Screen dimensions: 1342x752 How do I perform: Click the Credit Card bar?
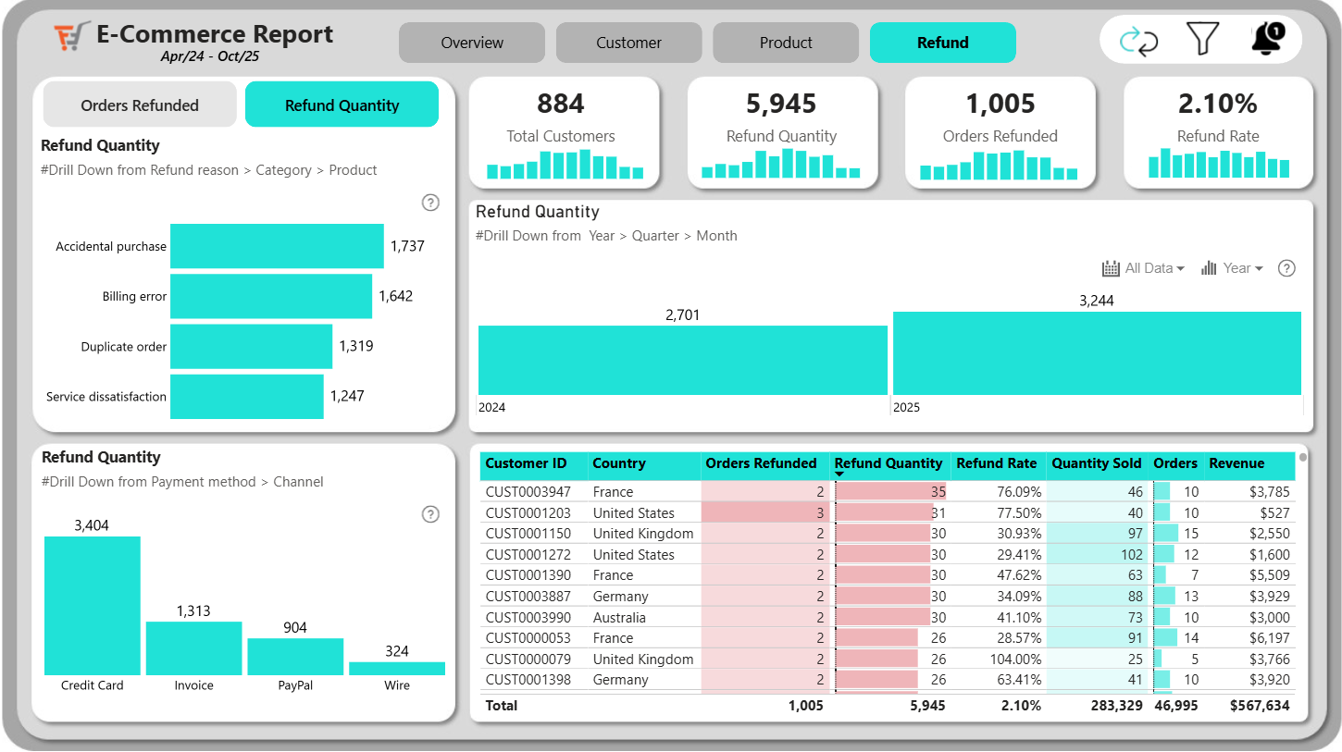coord(93,606)
